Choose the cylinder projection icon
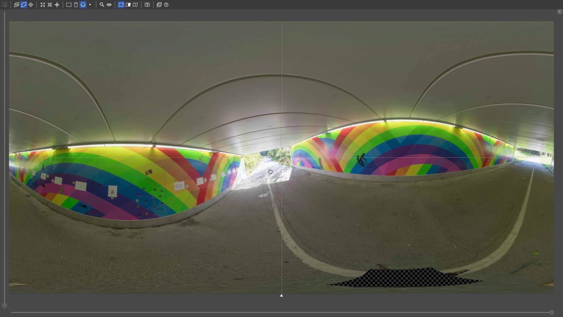 76,5
